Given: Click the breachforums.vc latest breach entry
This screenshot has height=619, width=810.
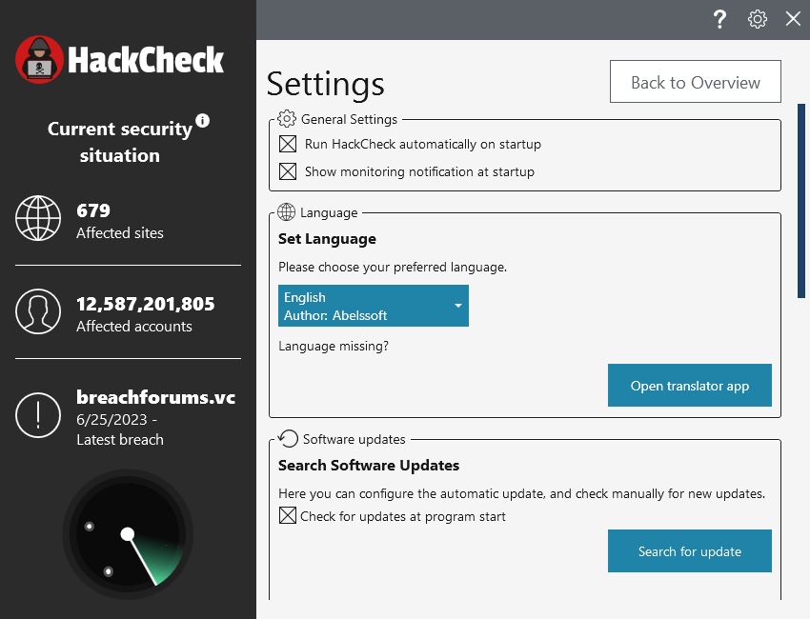Looking at the screenshot, I should [x=155, y=397].
